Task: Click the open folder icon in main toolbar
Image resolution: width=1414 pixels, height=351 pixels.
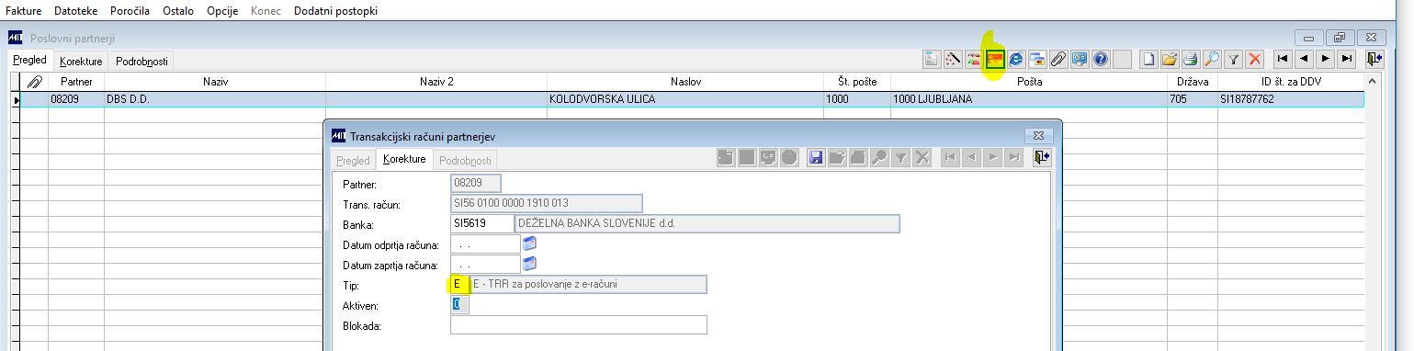Action: tap(1171, 59)
